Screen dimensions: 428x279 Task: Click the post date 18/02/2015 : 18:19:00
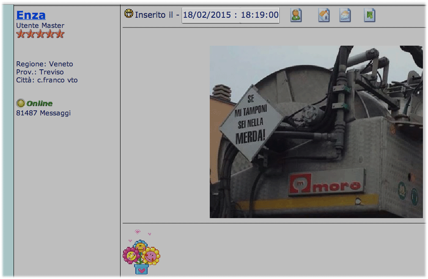(230, 15)
